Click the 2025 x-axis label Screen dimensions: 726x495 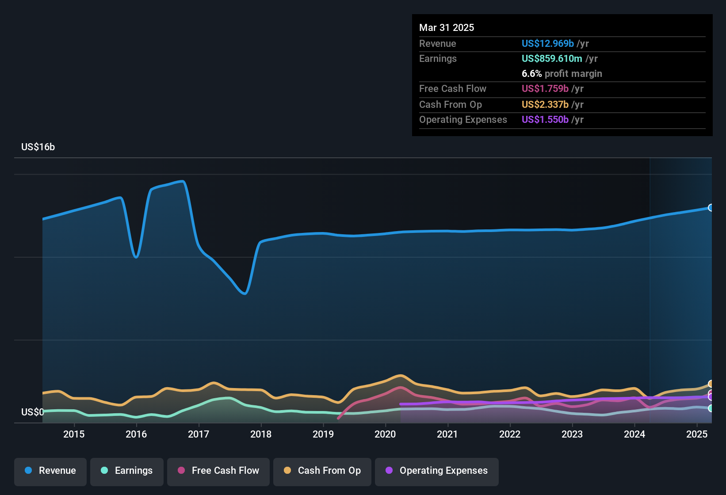(697, 434)
